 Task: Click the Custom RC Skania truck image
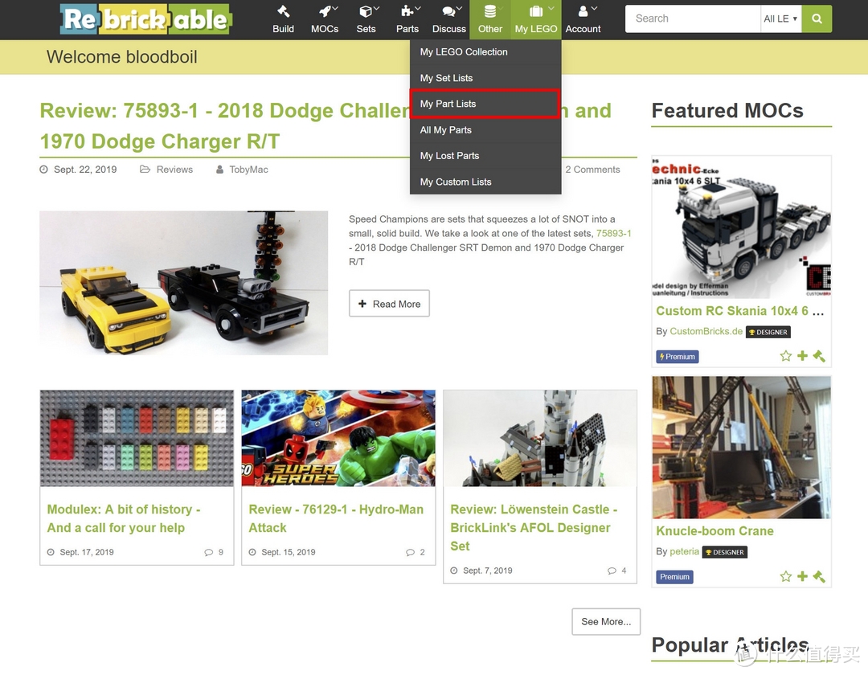[x=741, y=227]
